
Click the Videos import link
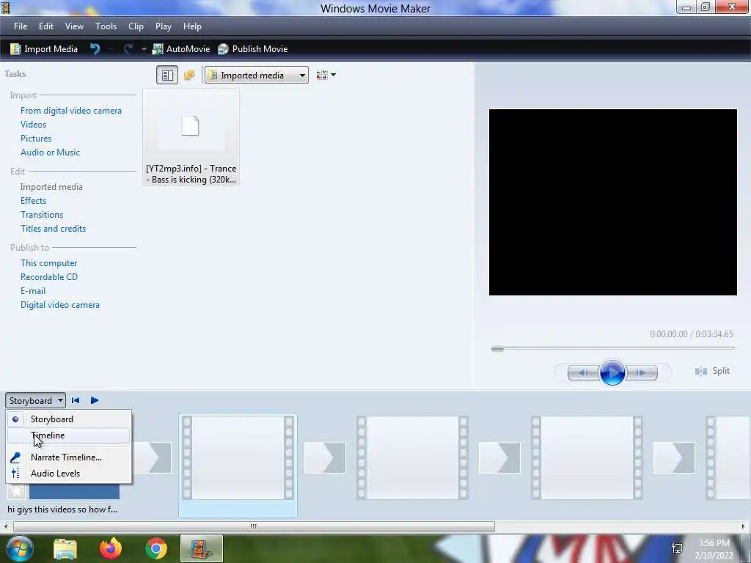pos(33,125)
